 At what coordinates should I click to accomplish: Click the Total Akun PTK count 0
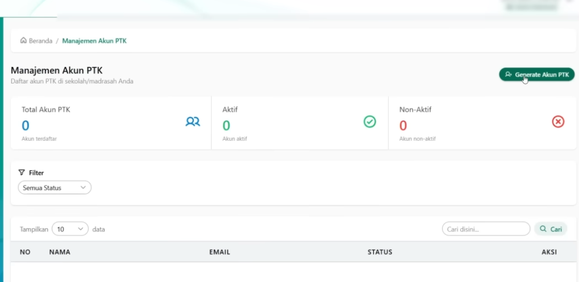(25, 126)
